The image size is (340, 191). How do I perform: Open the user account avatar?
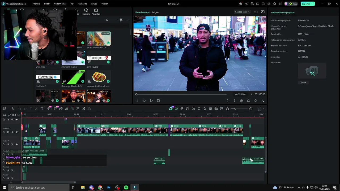(x=286, y=4)
